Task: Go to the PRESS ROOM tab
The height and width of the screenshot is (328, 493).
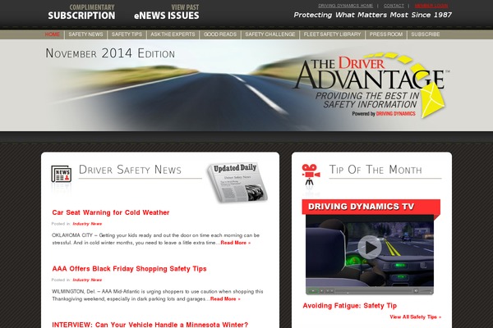Action: click(386, 34)
